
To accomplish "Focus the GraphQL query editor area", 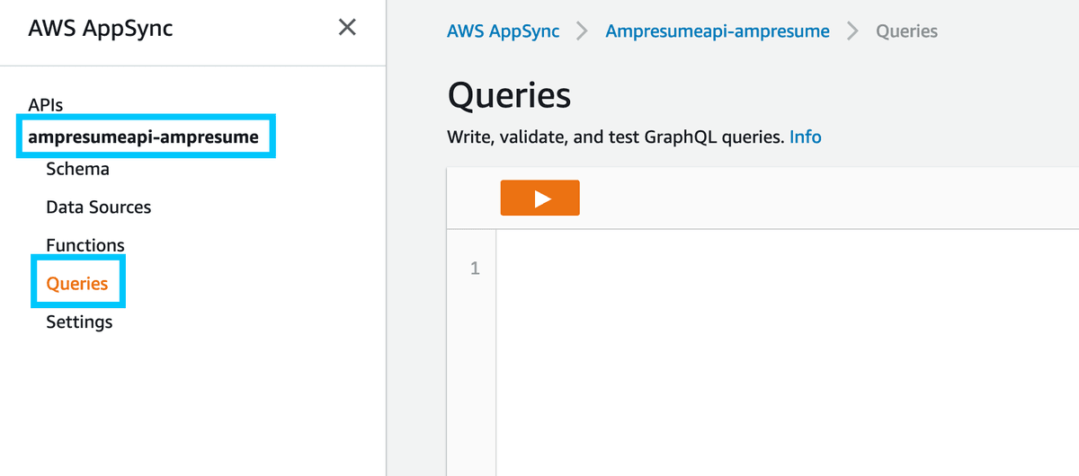I will point(782,350).
